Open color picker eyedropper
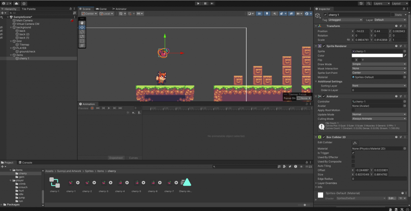 [405, 56]
